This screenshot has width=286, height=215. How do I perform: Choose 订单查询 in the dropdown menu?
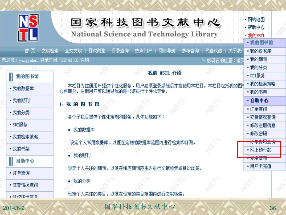[x=265, y=109]
